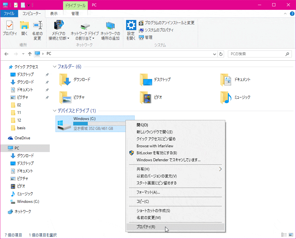
Task: Click the up one level arrow
Action: coord(30,54)
